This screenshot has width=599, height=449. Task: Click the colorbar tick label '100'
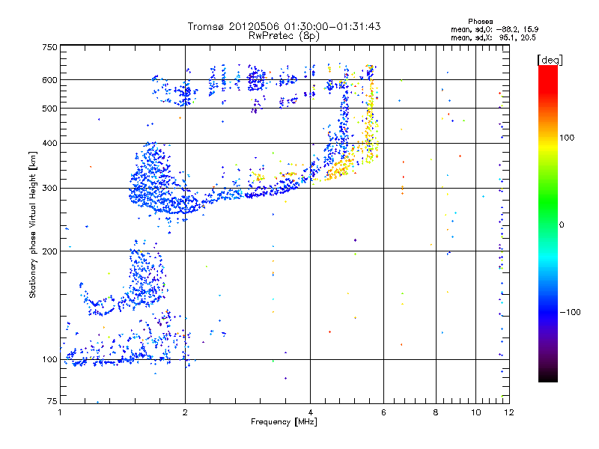[x=567, y=138]
